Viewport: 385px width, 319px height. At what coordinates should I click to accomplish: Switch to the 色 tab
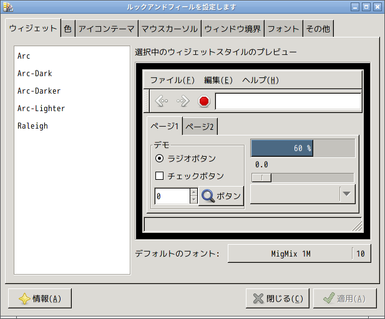point(68,29)
